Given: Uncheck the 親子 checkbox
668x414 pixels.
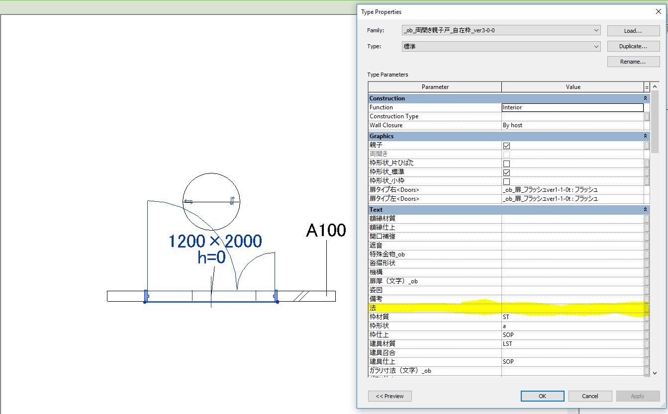Looking at the screenshot, I should (506, 146).
